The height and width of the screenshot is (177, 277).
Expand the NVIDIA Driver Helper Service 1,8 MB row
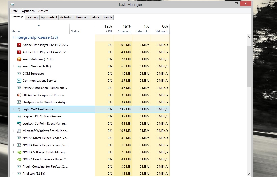tap(14, 145)
